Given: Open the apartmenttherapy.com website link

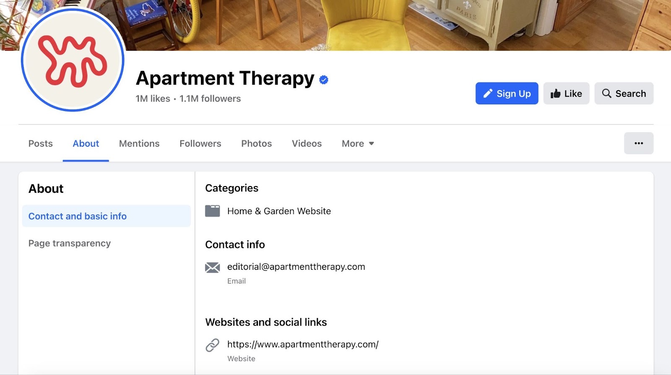Looking at the screenshot, I should tap(302, 344).
